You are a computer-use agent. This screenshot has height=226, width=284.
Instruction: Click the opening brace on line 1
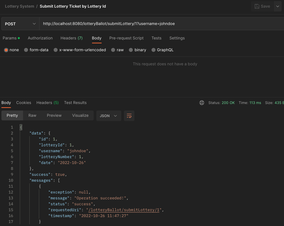coord(21,127)
